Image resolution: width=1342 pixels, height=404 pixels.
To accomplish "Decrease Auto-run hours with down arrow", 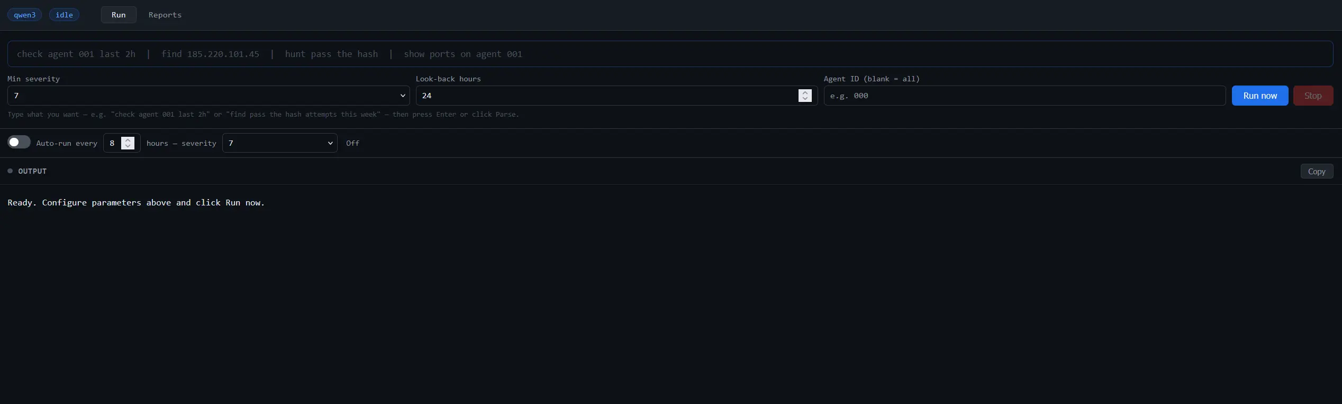I will click(128, 146).
